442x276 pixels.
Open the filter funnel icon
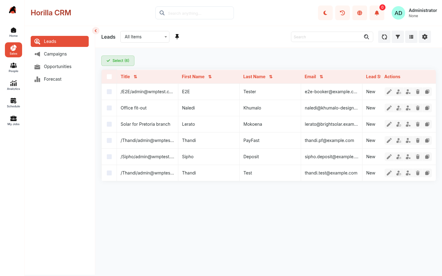click(398, 37)
